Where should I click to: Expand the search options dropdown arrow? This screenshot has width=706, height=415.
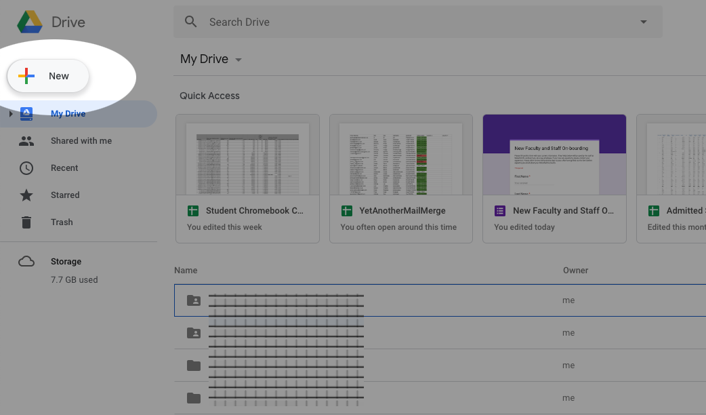[644, 22]
